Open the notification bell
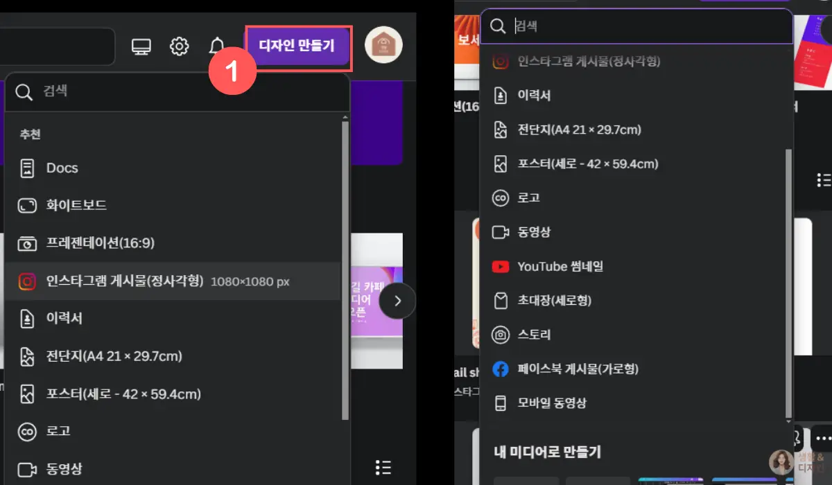832x485 pixels. [216, 46]
